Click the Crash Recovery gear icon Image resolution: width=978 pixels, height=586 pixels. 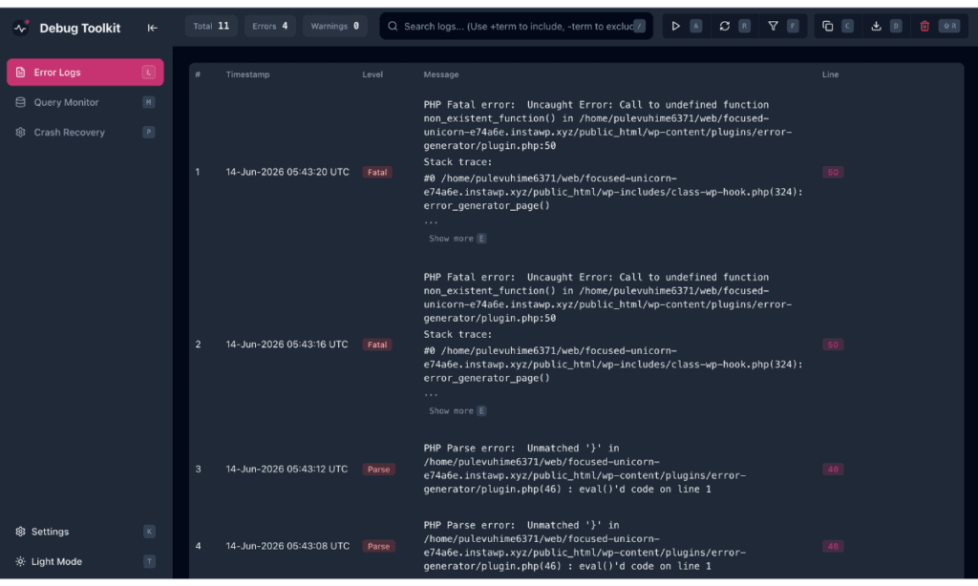click(x=21, y=132)
